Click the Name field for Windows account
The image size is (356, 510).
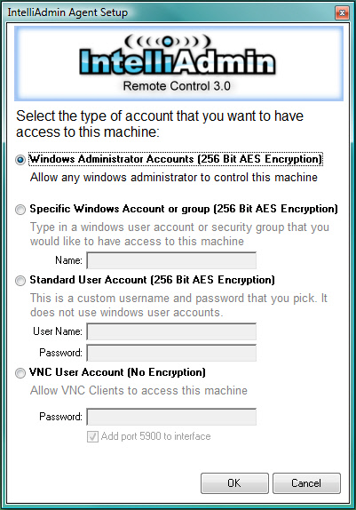click(171, 260)
